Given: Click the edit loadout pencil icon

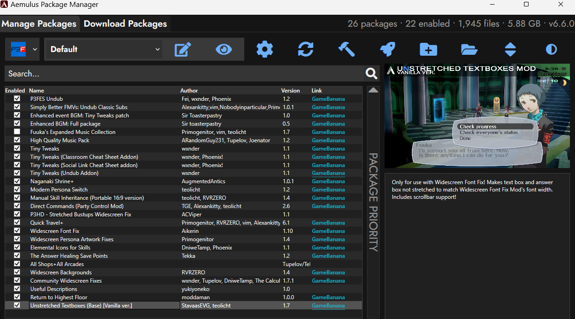Looking at the screenshot, I should [182, 49].
